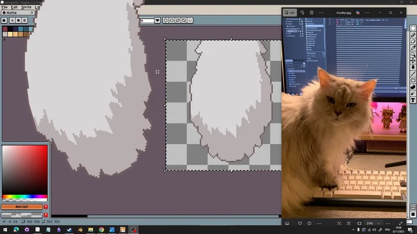Click the Edit button in Photos window
Viewport: 417px width, 234px height.
coord(289,12)
